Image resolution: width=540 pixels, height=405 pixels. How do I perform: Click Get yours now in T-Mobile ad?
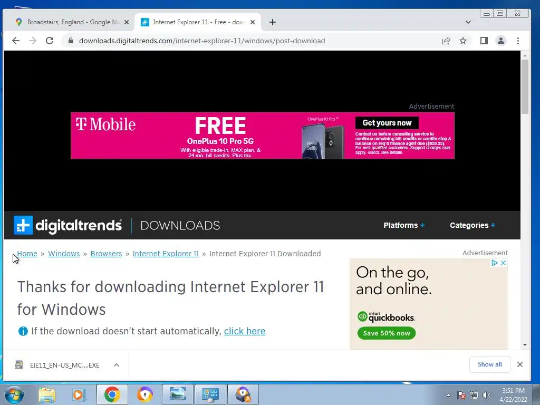point(387,123)
